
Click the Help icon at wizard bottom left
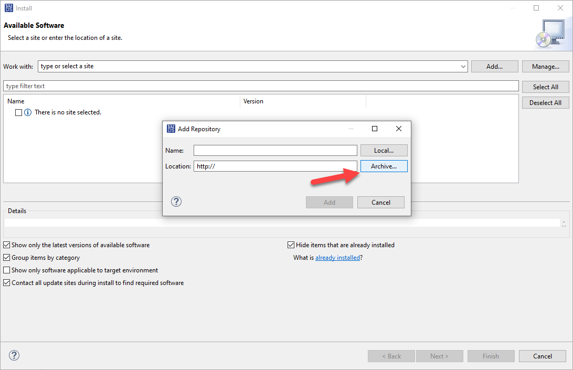(x=14, y=355)
